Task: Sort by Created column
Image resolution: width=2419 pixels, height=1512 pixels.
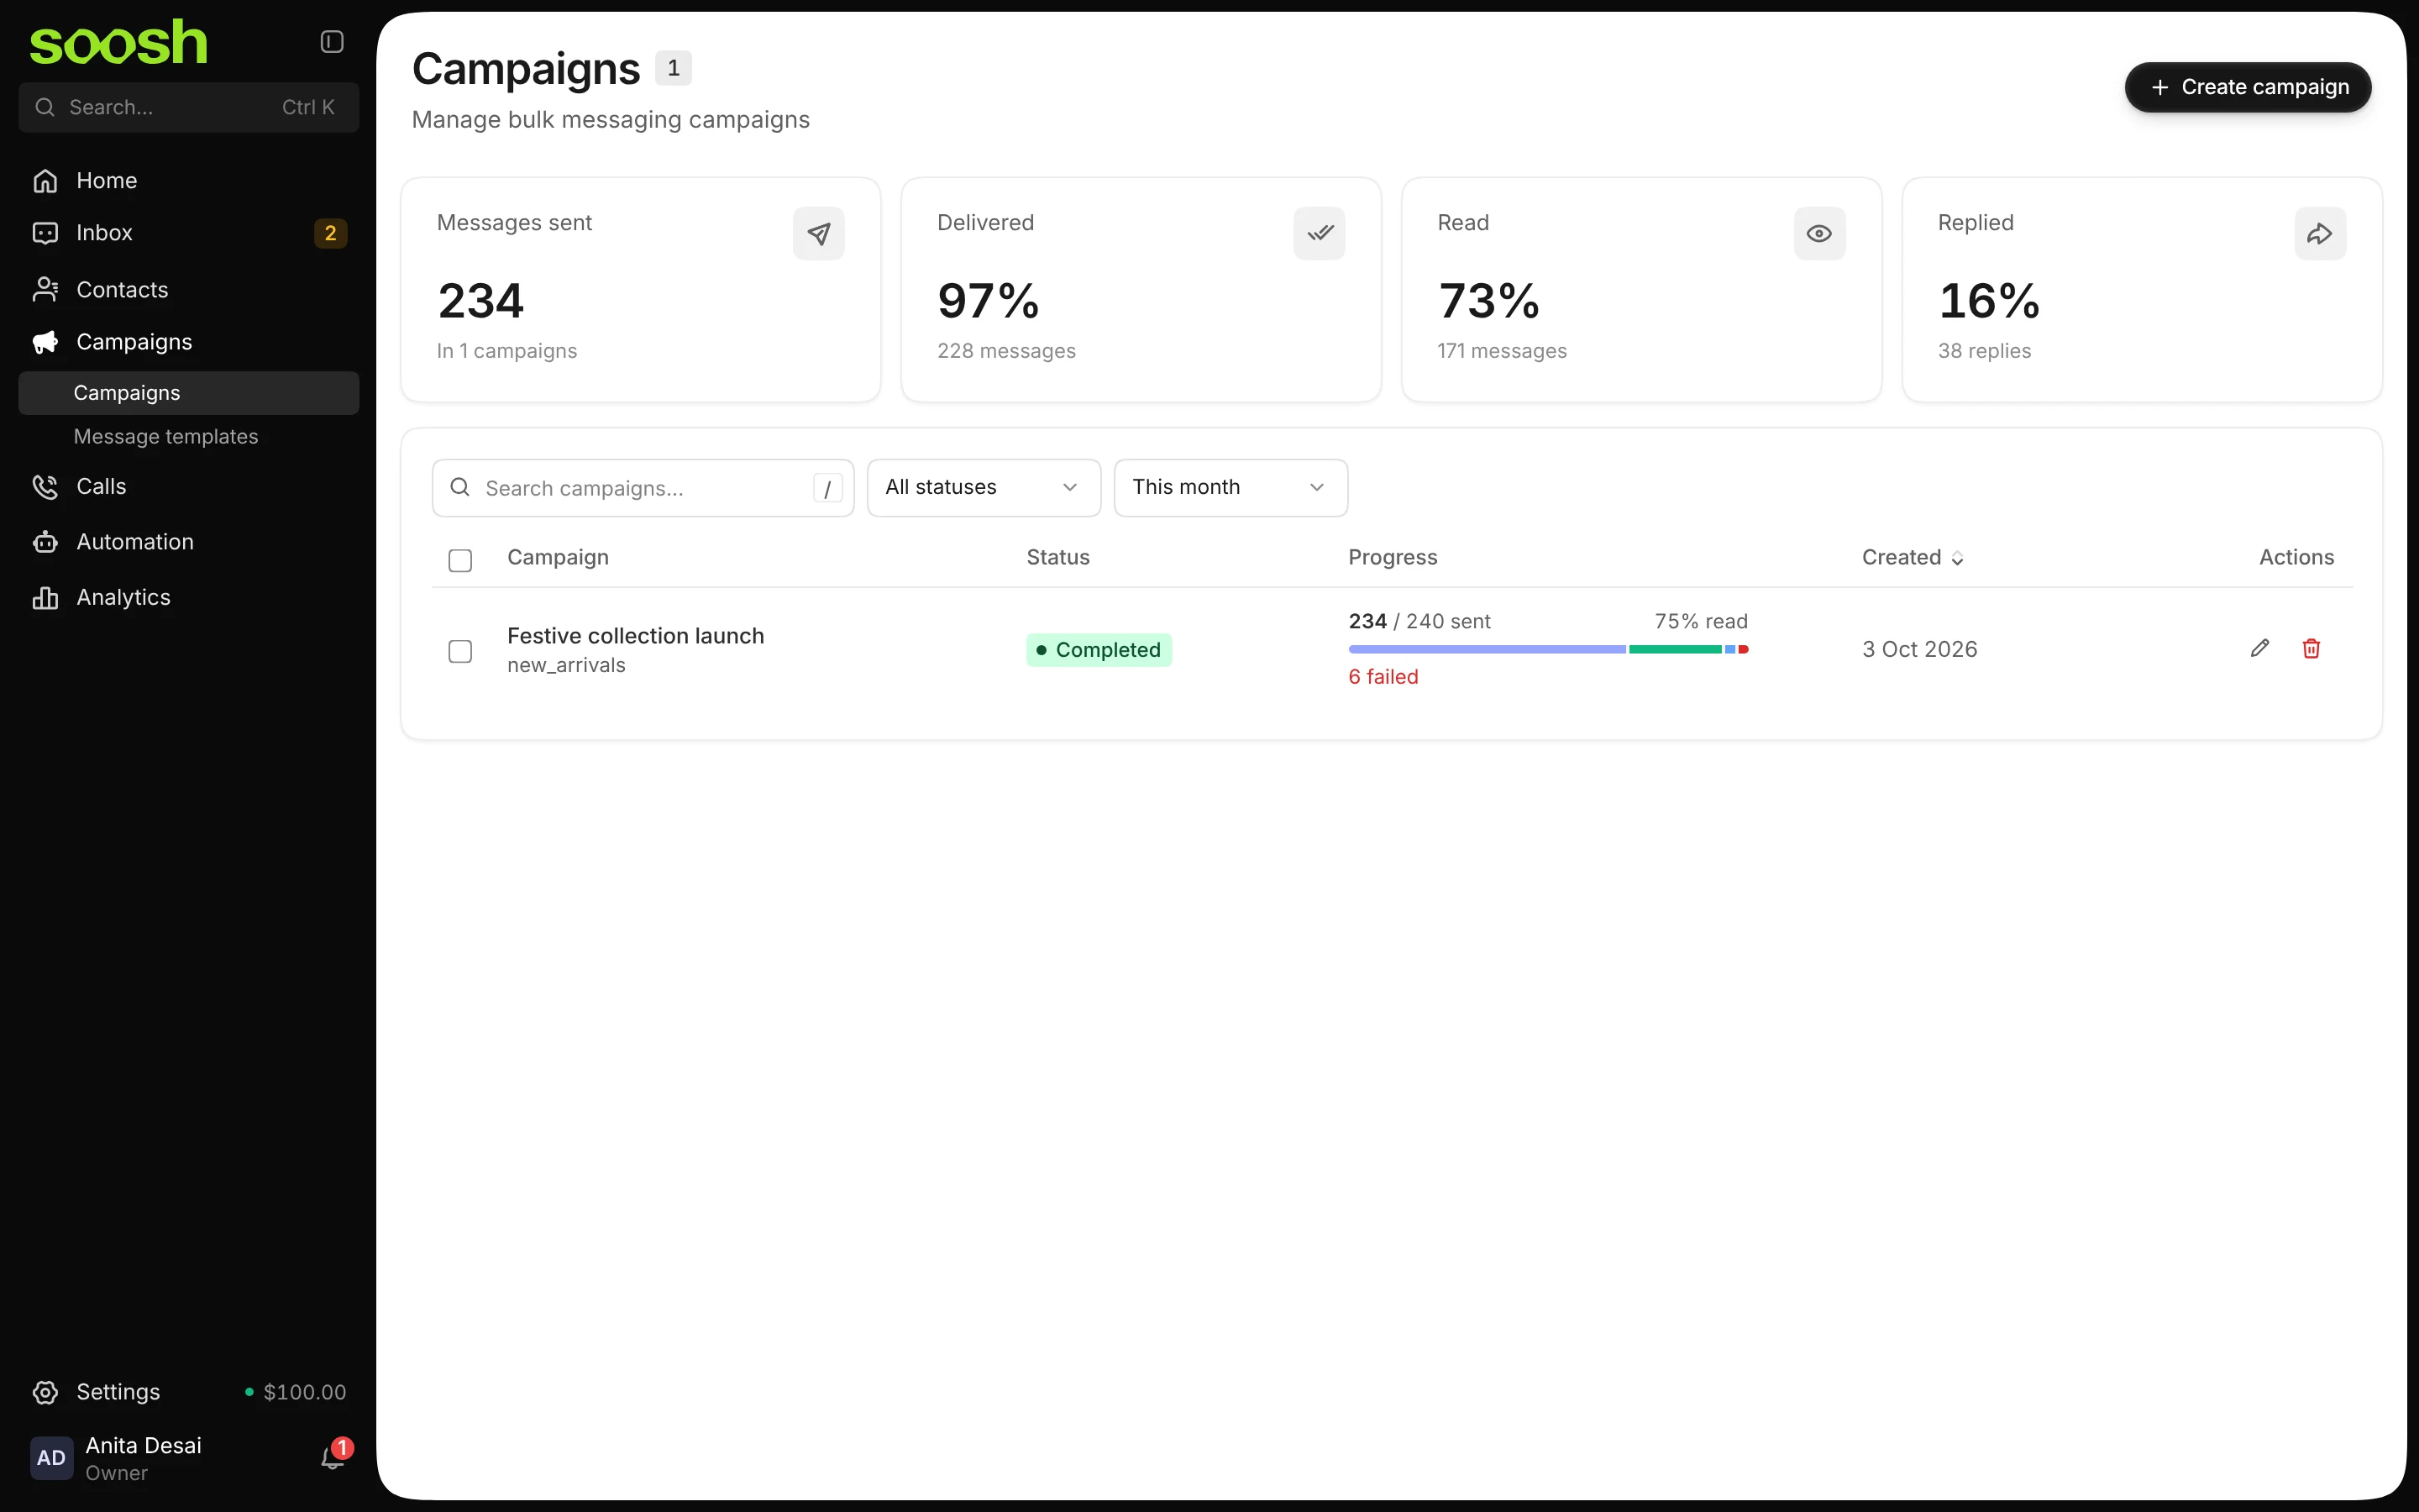Action: pos(1913,558)
